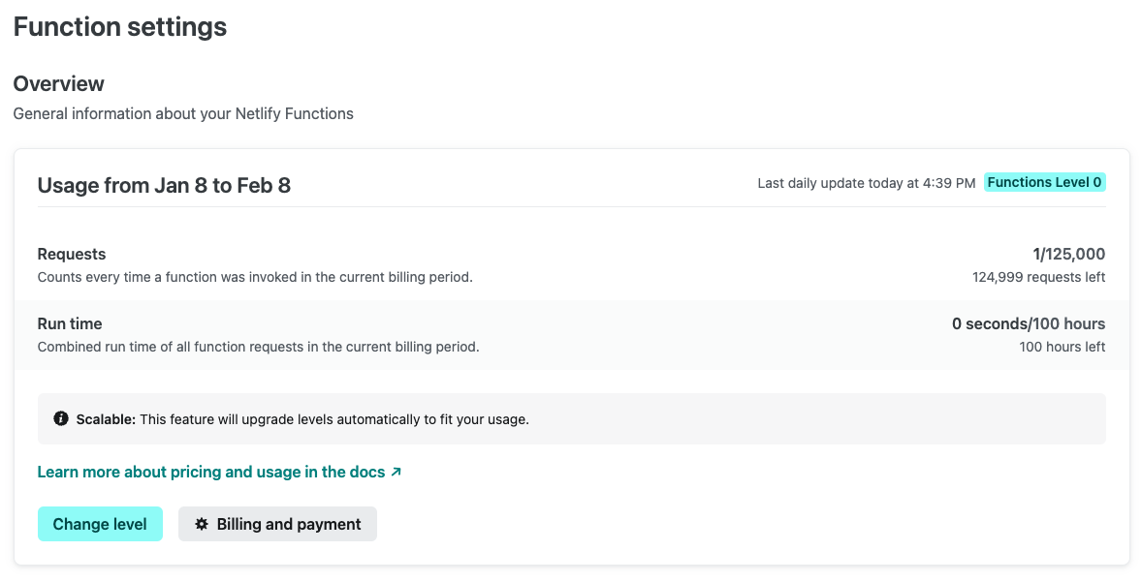Click the 'Usage from Jan 8 to Feb 8' title
The image size is (1142, 582).
(x=164, y=185)
